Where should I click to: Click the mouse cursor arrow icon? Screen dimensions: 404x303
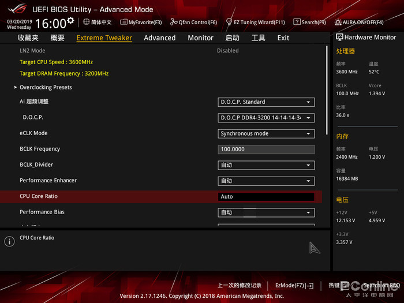click(x=315, y=248)
